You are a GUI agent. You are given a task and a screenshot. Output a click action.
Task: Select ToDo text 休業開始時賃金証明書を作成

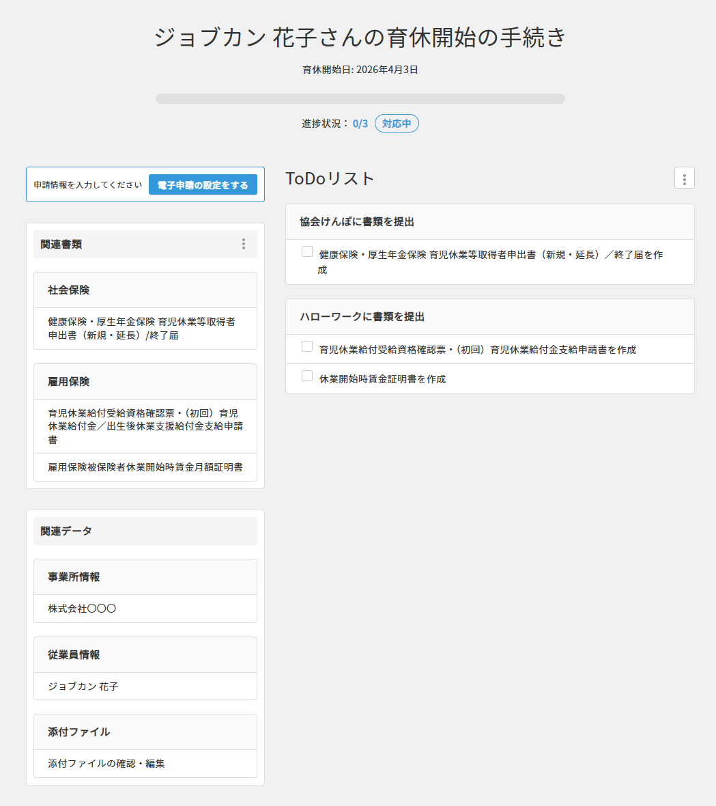(x=383, y=379)
